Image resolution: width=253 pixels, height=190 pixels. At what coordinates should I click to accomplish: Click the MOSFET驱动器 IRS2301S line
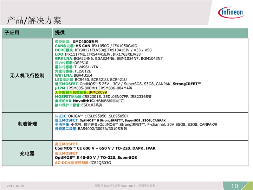[x=103, y=97]
